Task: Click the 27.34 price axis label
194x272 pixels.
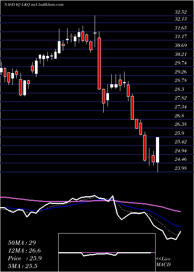Action: [181, 107]
